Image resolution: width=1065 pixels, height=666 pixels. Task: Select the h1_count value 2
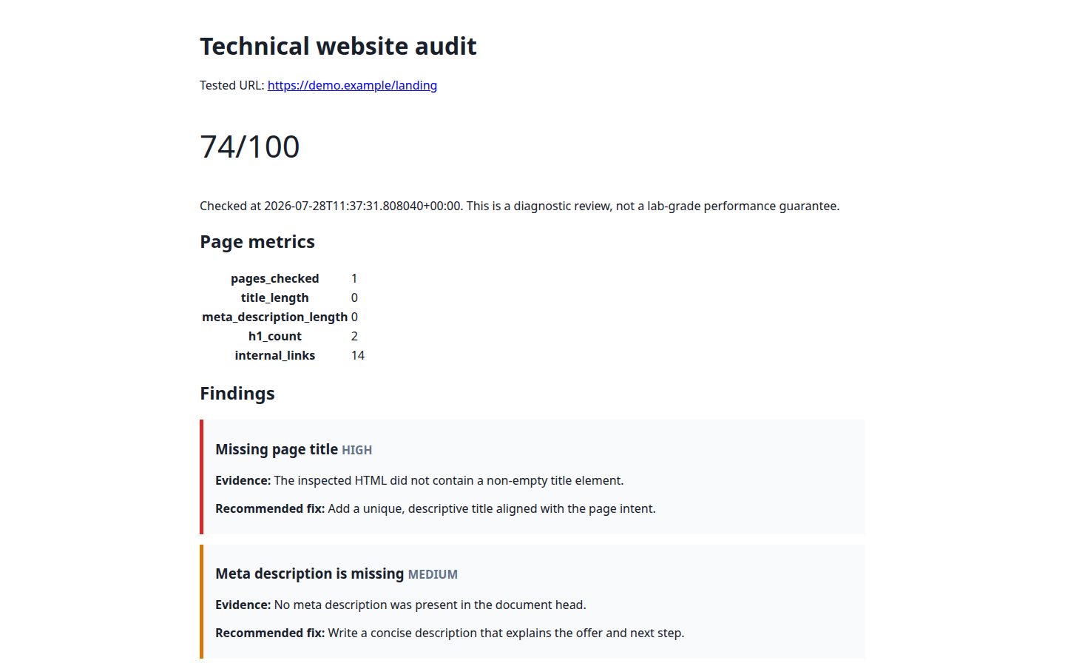tap(354, 336)
